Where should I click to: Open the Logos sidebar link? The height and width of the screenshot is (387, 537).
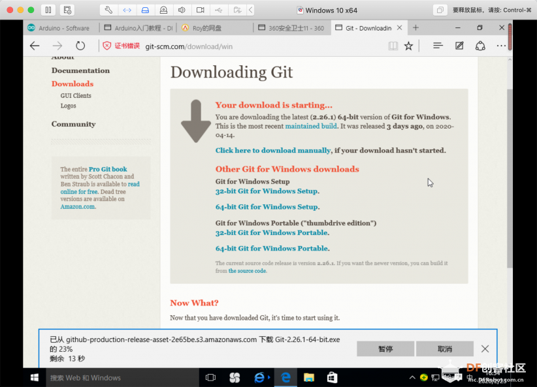coord(68,106)
